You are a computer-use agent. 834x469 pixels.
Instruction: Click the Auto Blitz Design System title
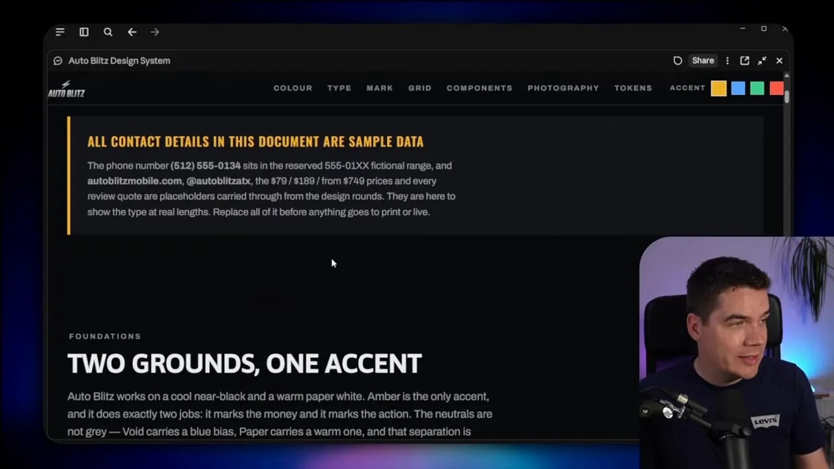point(119,61)
